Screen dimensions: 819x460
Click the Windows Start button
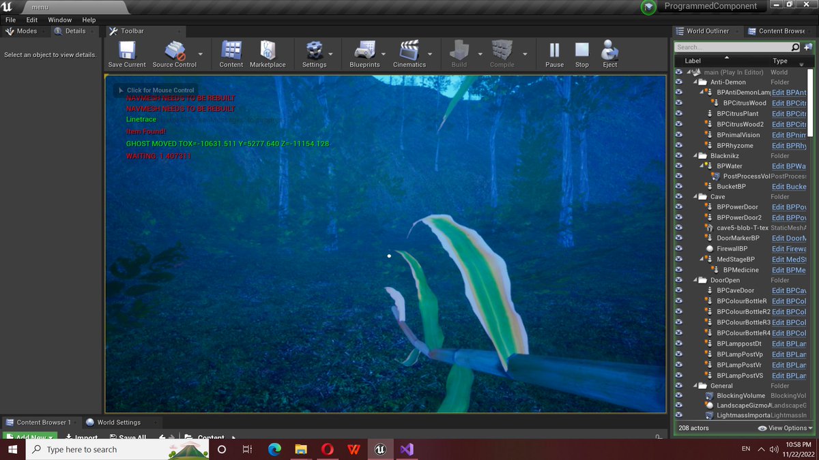tap(13, 450)
